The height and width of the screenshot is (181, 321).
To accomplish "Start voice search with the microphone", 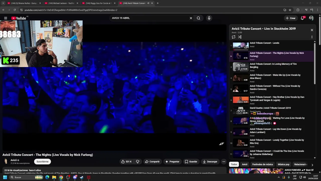I will point(209,18).
